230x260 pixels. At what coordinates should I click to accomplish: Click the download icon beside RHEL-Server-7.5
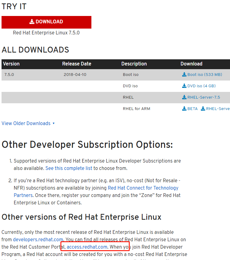click(184, 97)
